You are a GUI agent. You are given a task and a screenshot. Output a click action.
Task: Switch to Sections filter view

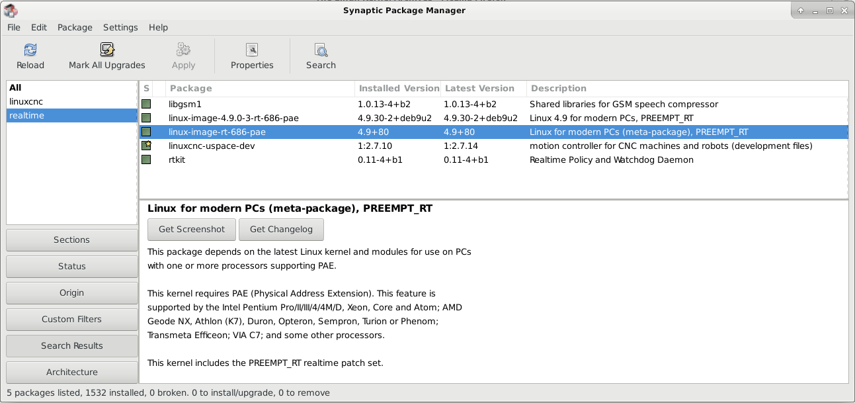(72, 240)
